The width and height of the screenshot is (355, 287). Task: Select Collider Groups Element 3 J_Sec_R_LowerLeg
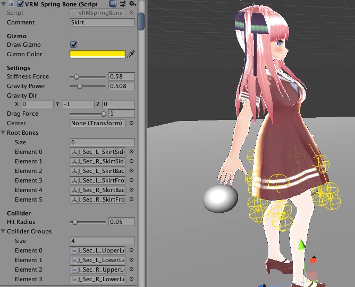(x=97, y=279)
